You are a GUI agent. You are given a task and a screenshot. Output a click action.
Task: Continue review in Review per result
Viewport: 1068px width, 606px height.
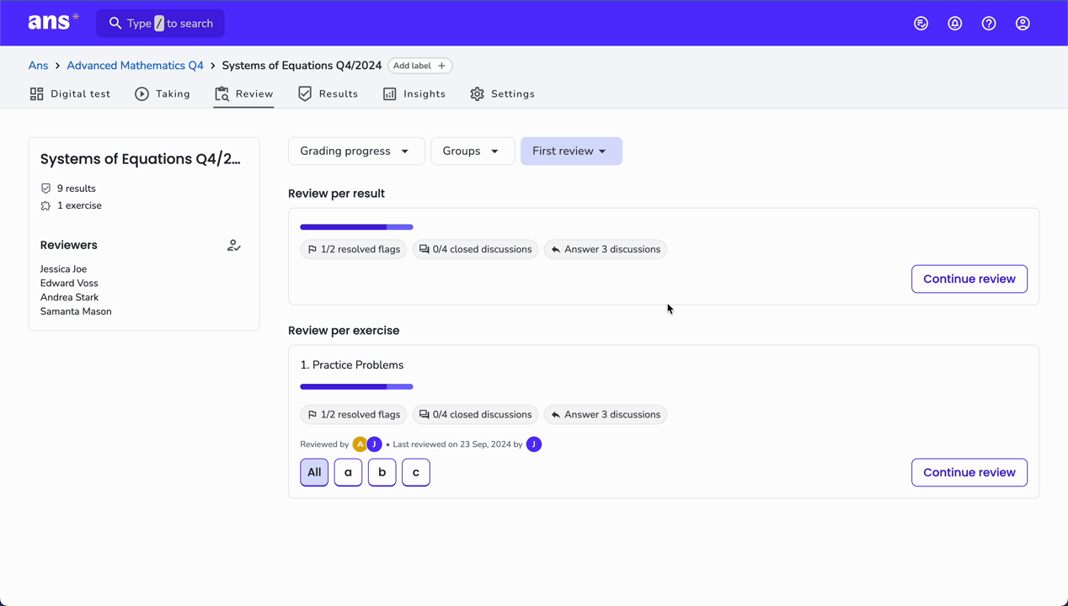(x=969, y=279)
